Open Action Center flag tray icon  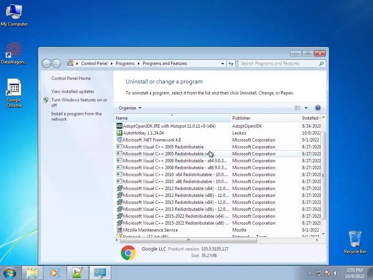[327, 273]
